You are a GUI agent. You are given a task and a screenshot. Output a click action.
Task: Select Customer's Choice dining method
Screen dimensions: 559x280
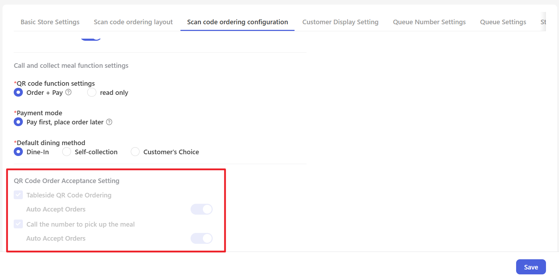click(x=135, y=152)
